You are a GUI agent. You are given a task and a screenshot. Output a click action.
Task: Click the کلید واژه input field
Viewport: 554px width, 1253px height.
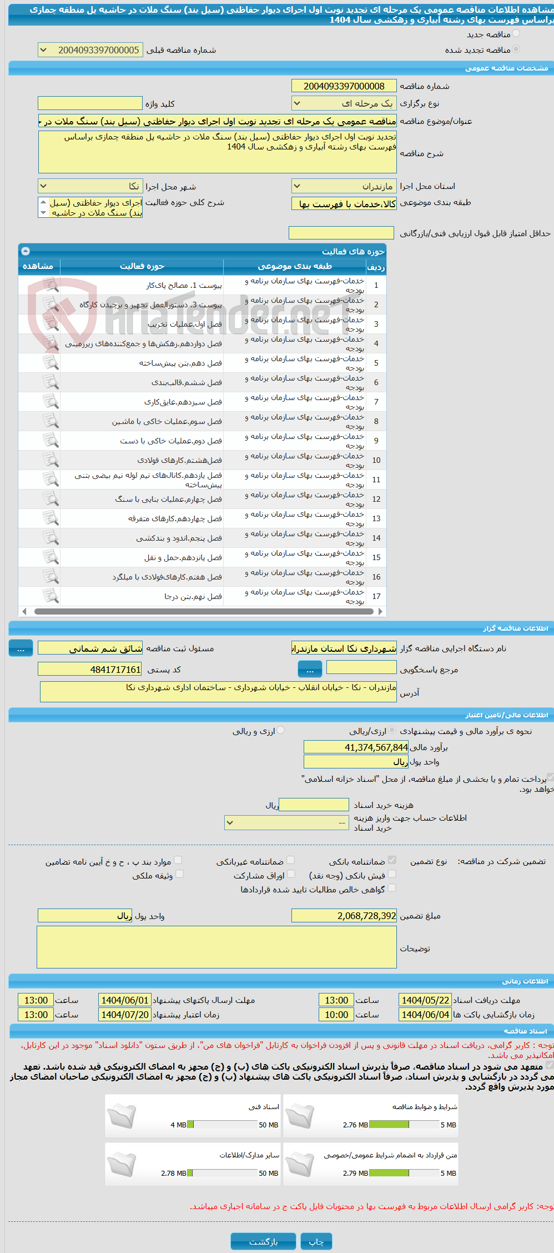tap(90, 103)
